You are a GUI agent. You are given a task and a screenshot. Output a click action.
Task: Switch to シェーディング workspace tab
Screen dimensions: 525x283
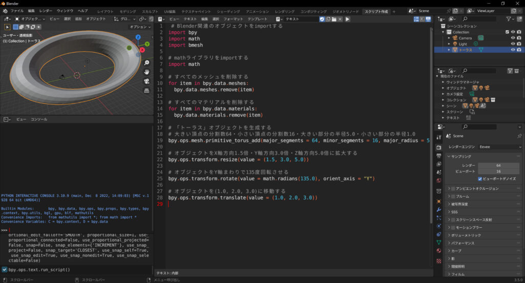[228, 11]
